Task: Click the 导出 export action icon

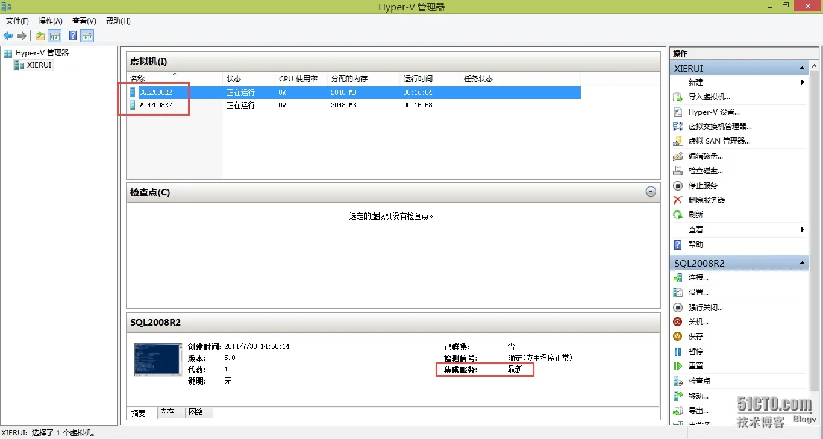Action: point(678,411)
